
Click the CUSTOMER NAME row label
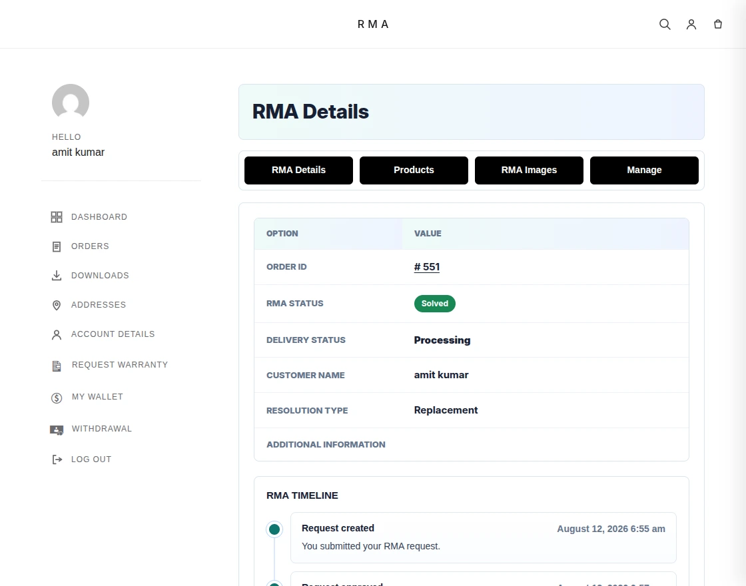pyautogui.click(x=306, y=376)
